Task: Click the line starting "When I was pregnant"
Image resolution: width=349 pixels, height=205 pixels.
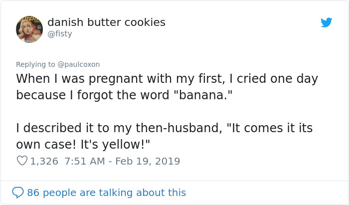Action: point(167,79)
